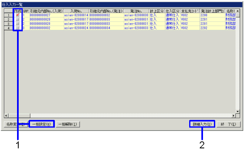The height and width of the screenshot is (152, 244).
Task: Select cell asian-02080033
Action: coord(136,28)
